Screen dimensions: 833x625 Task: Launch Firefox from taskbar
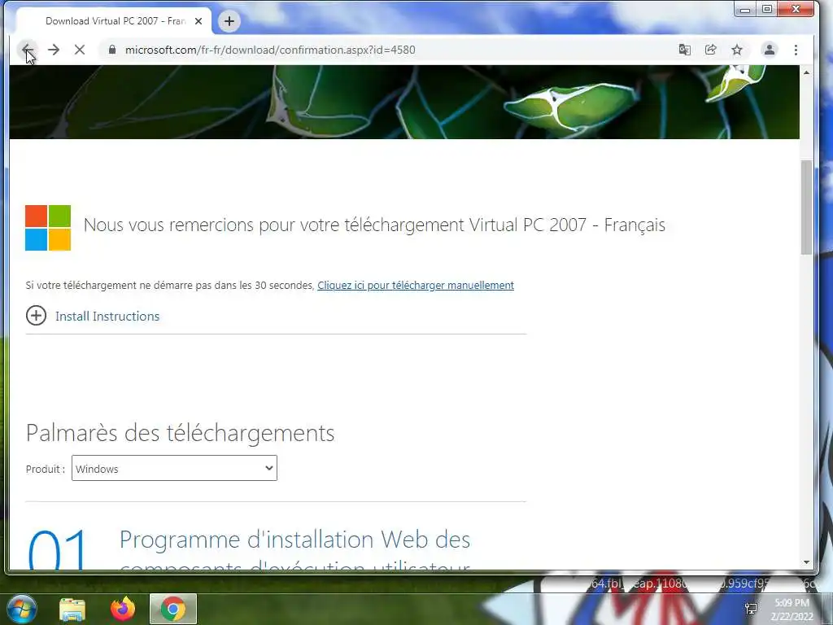pos(123,609)
